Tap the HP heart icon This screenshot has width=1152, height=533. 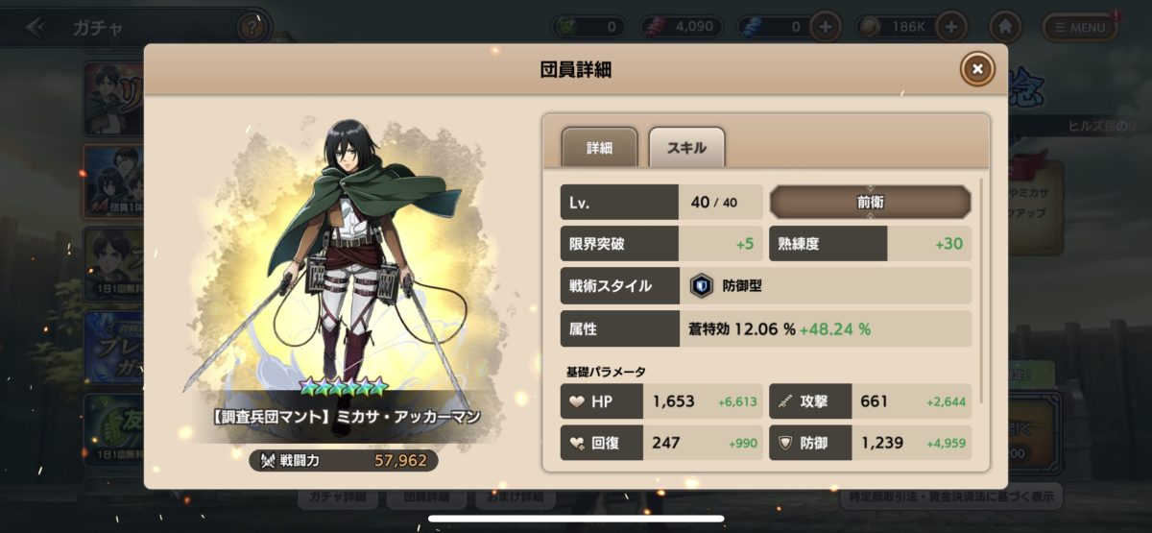click(577, 401)
